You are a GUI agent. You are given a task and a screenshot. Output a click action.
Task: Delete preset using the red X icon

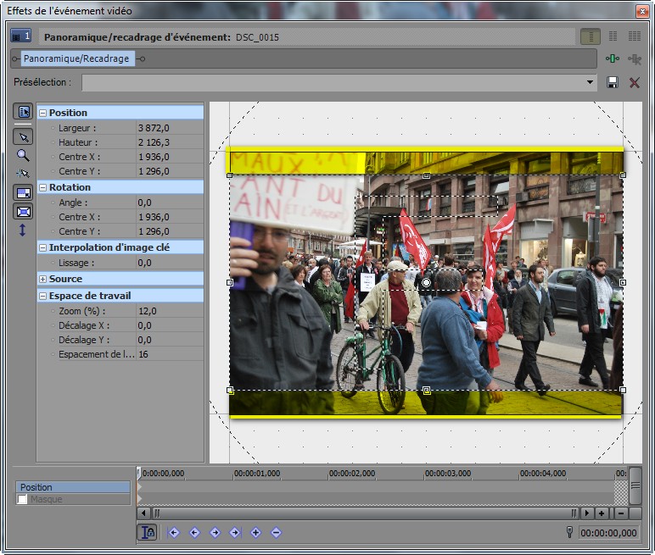click(x=634, y=82)
